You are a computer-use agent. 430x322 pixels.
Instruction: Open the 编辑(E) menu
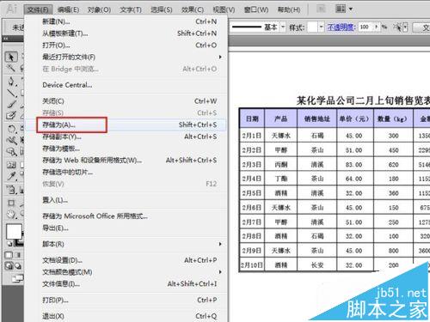click(68, 9)
